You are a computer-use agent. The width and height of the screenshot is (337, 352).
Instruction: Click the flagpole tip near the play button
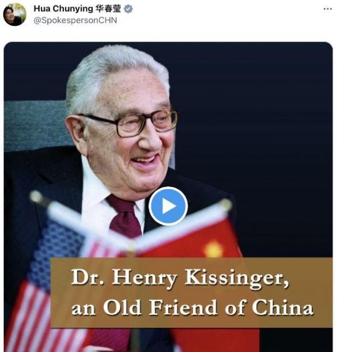[225, 204]
